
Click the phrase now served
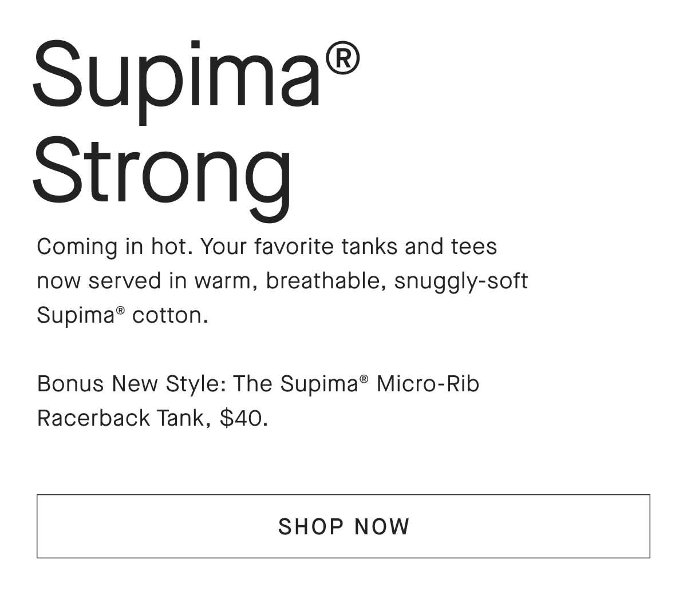pos(99,280)
